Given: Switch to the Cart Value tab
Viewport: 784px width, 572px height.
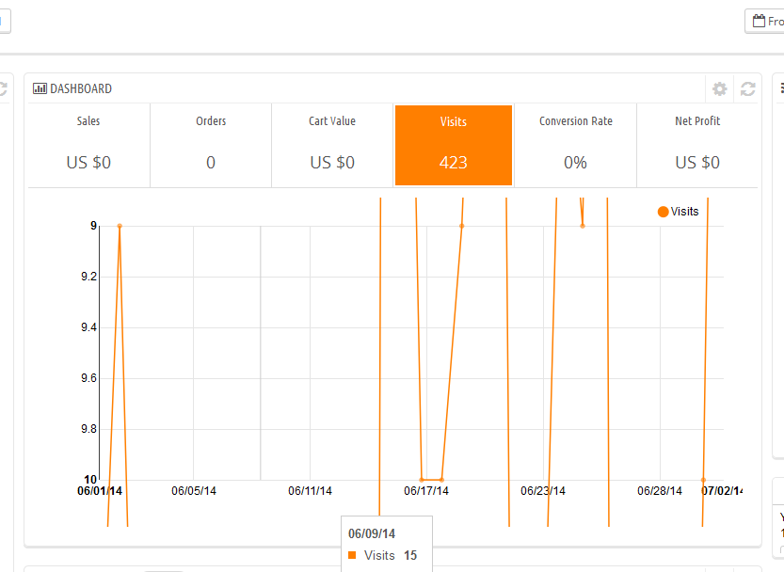Looking at the screenshot, I should point(332,146).
